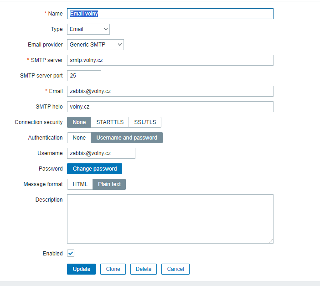Select Plain text message format
The width and height of the screenshot is (320, 286).
click(x=109, y=184)
